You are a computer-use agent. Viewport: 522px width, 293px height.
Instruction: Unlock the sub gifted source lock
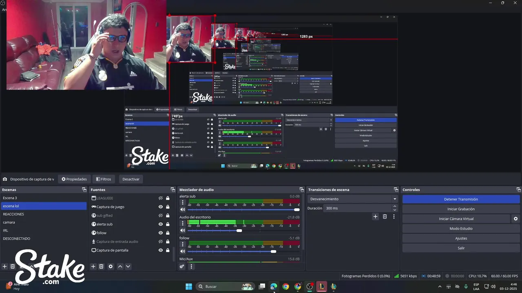[168, 216]
